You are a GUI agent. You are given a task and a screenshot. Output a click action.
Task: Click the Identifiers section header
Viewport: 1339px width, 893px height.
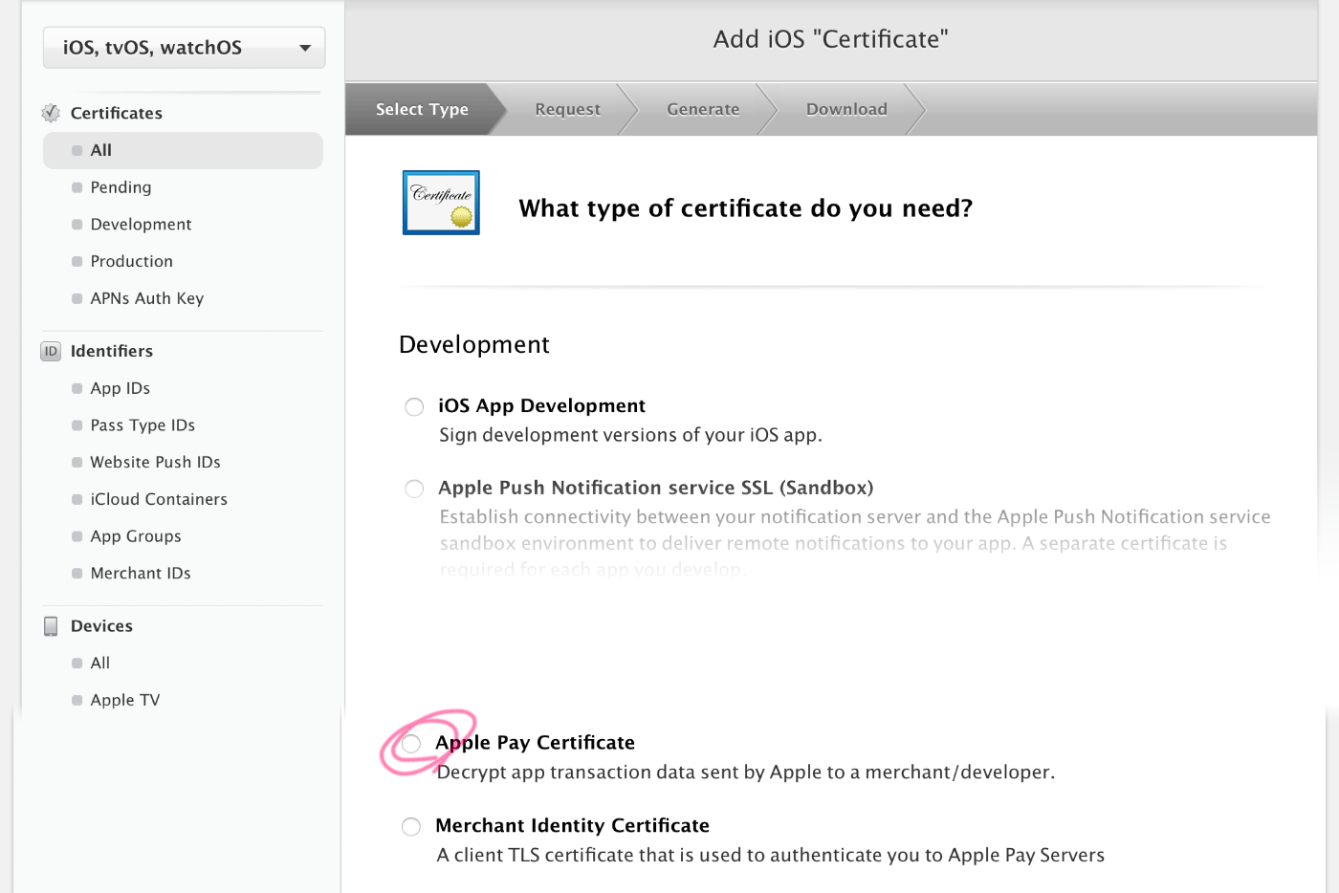[x=111, y=351]
